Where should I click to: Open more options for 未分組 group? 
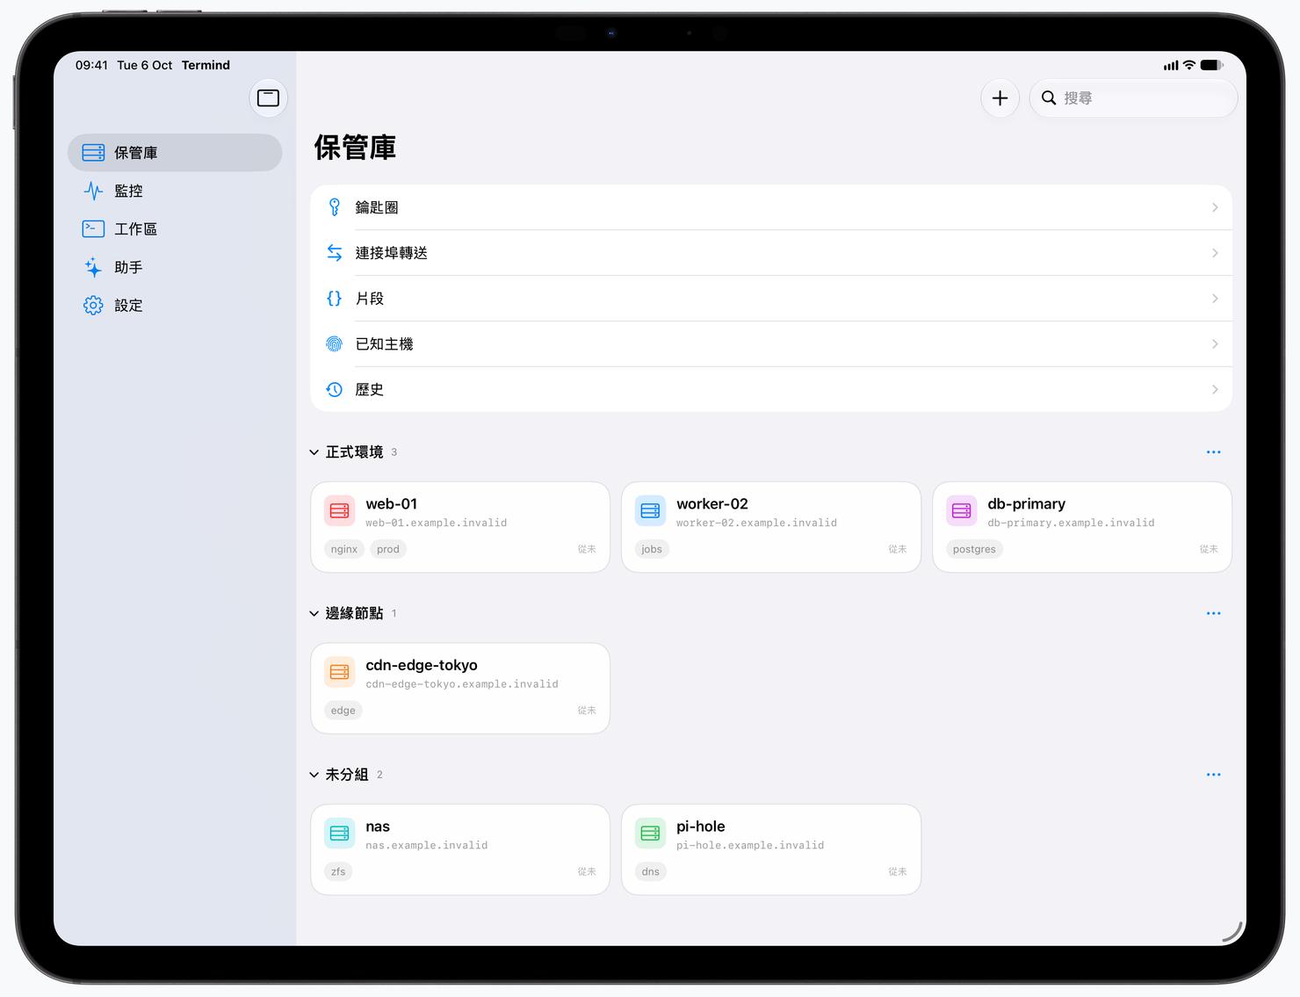(1214, 775)
